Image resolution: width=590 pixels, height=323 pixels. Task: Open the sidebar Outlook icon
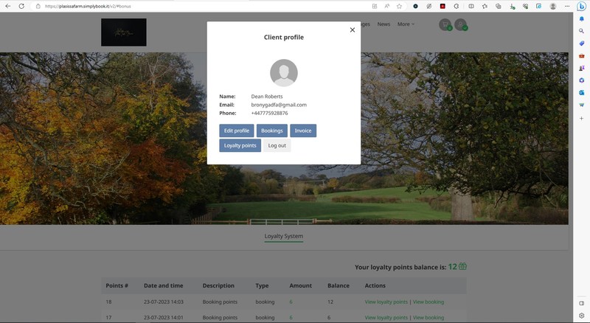coord(581,93)
